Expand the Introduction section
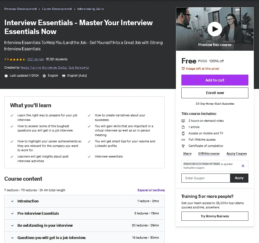Screen dimensions: 259x243 point(85,201)
